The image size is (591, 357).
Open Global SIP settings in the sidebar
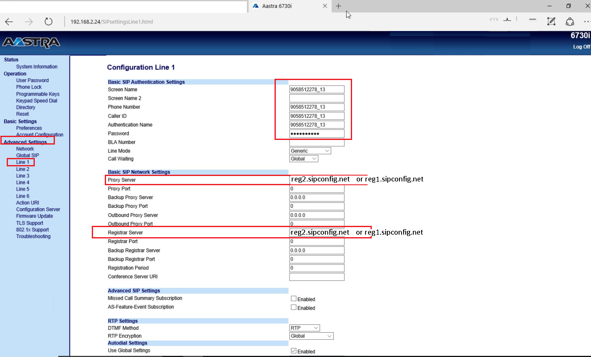[x=28, y=155]
